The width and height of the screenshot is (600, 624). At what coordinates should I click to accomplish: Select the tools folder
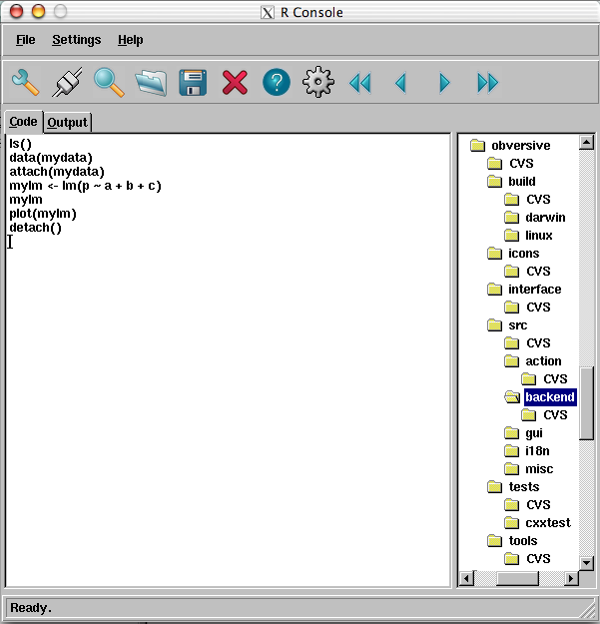click(x=523, y=541)
